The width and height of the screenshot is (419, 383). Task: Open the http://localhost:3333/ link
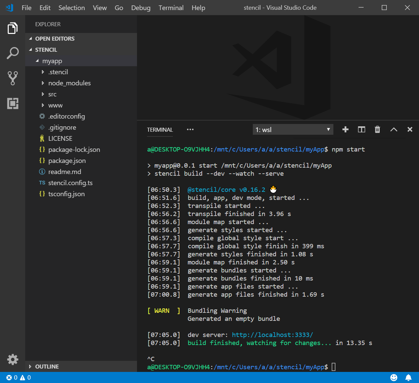[x=272, y=335]
